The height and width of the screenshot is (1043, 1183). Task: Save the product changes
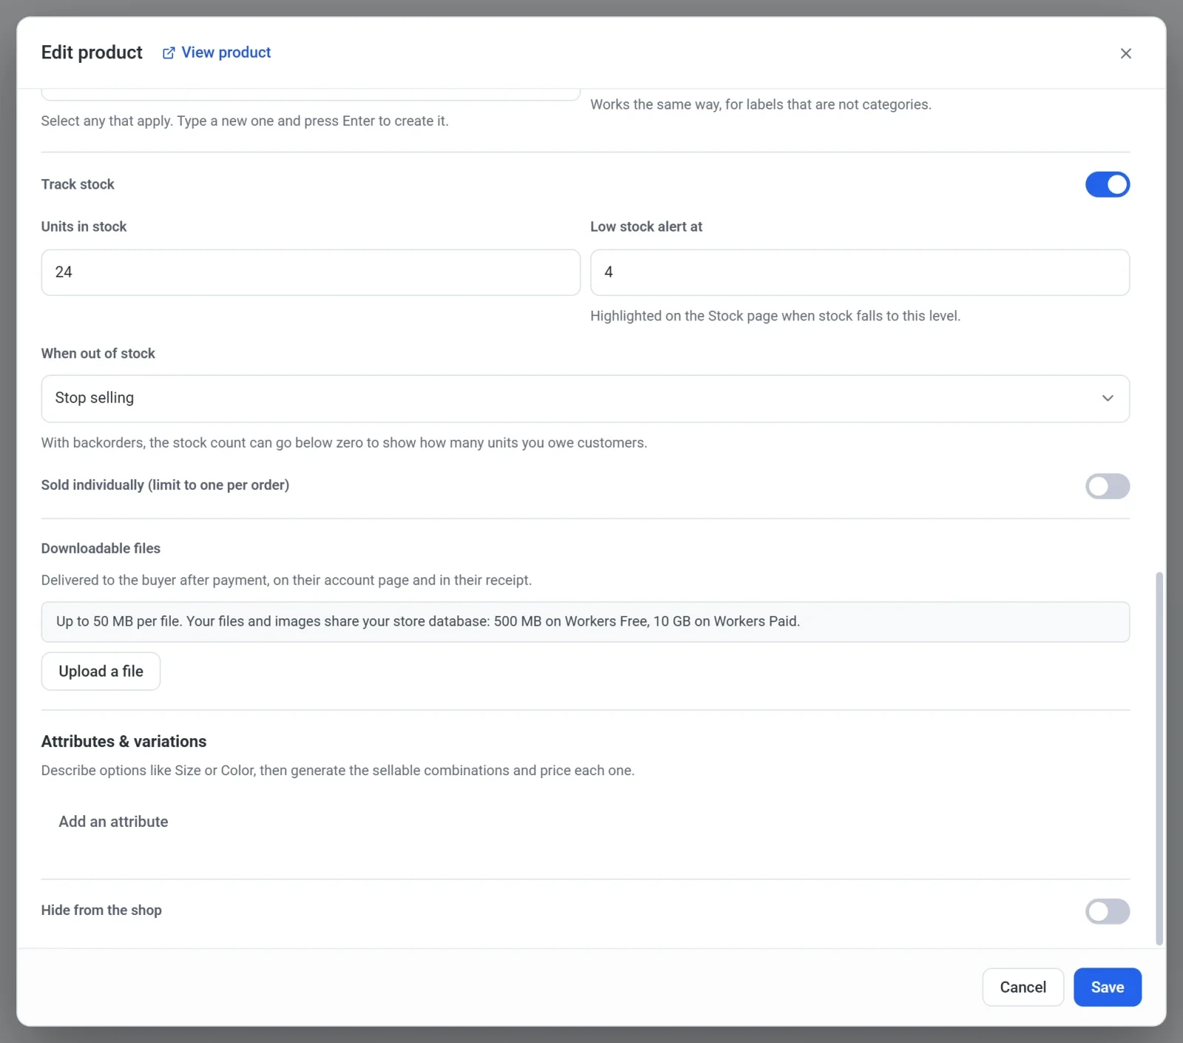coord(1107,988)
